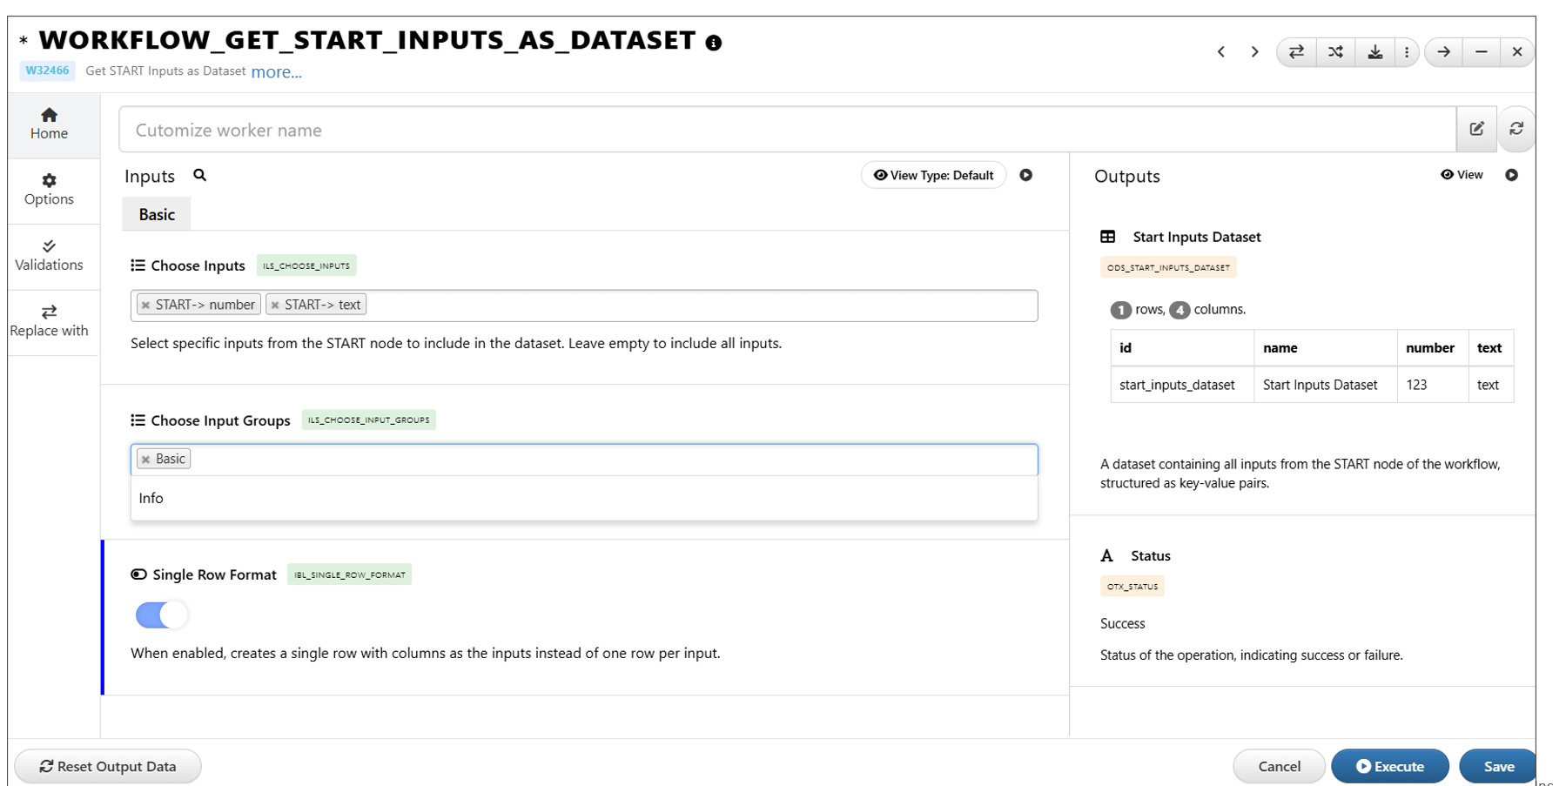Click the more... link under title
The height and width of the screenshot is (786, 1566).
(x=276, y=72)
